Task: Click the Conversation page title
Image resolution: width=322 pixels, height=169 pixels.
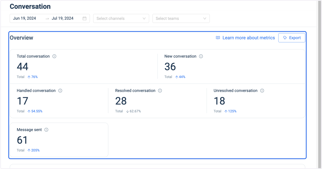Action: click(30, 6)
